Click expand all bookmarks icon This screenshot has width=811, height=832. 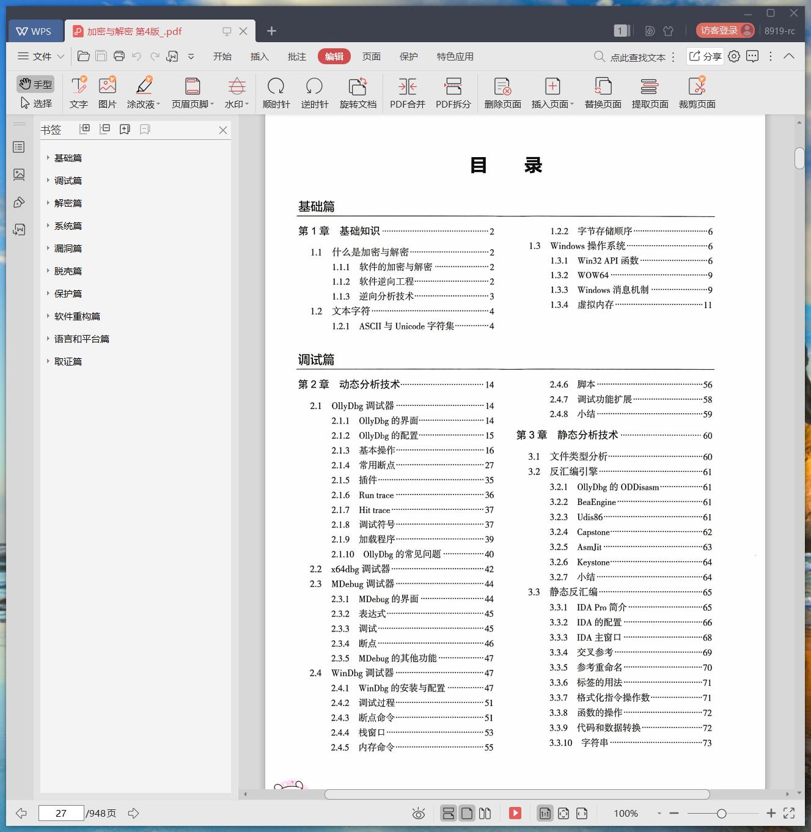85,129
